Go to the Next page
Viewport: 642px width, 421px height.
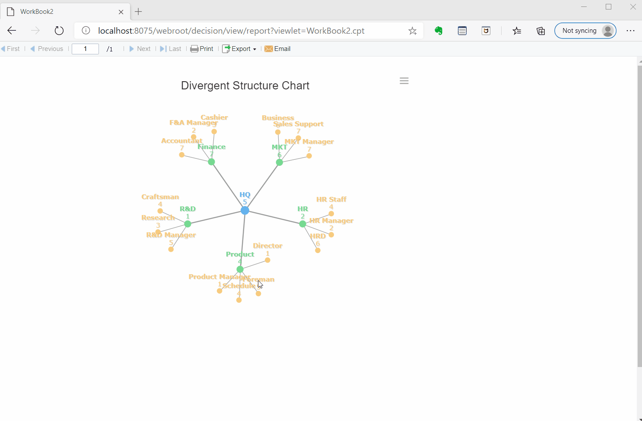[140, 49]
